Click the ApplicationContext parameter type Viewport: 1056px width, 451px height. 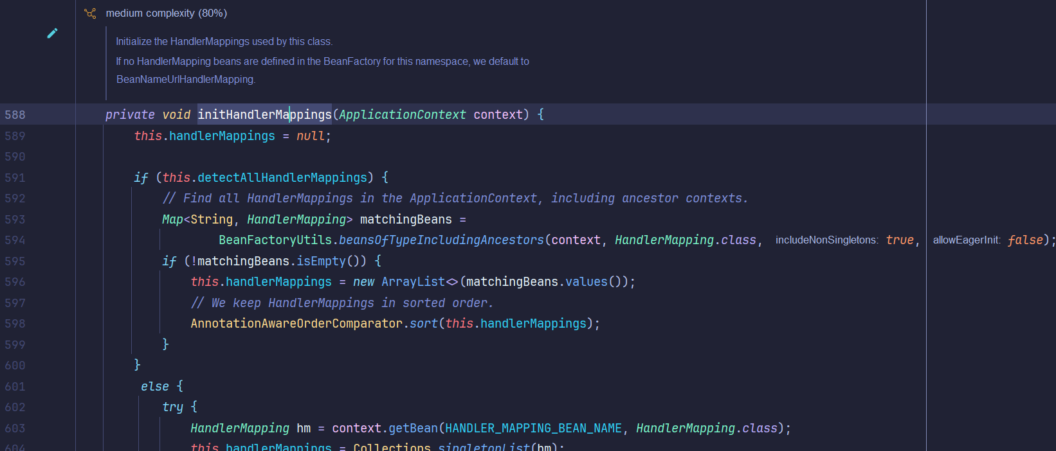click(403, 114)
